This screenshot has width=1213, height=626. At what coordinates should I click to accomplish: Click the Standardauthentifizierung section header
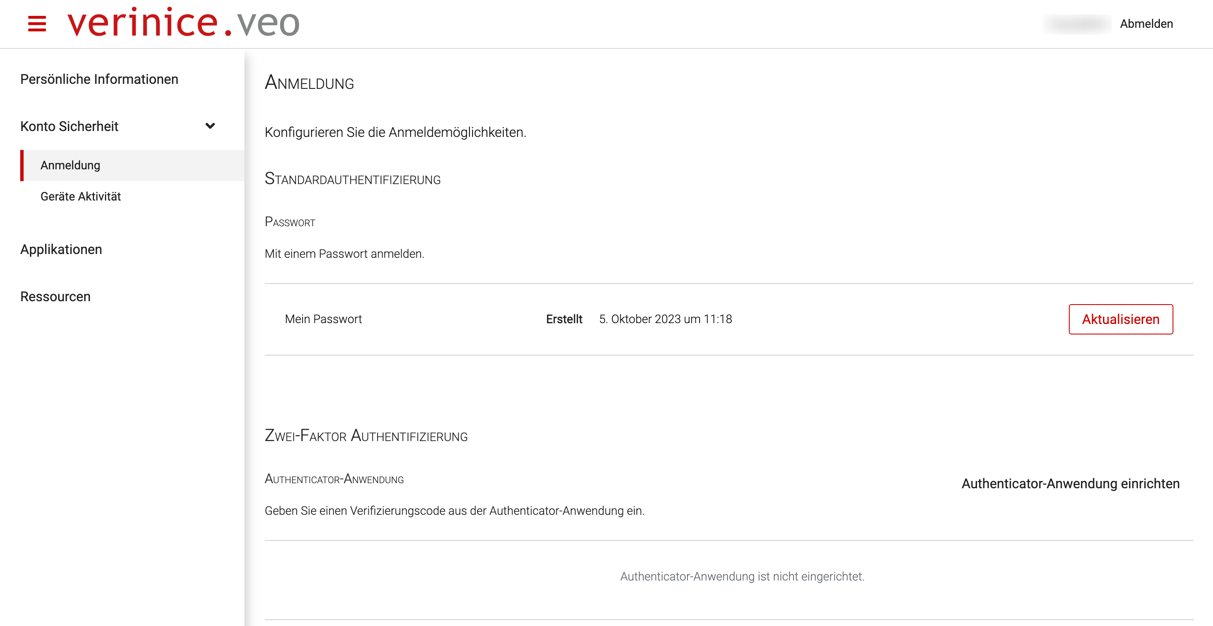(x=353, y=179)
